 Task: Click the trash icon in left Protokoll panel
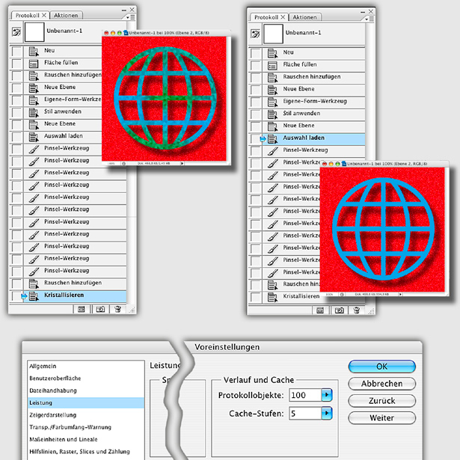(117, 309)
